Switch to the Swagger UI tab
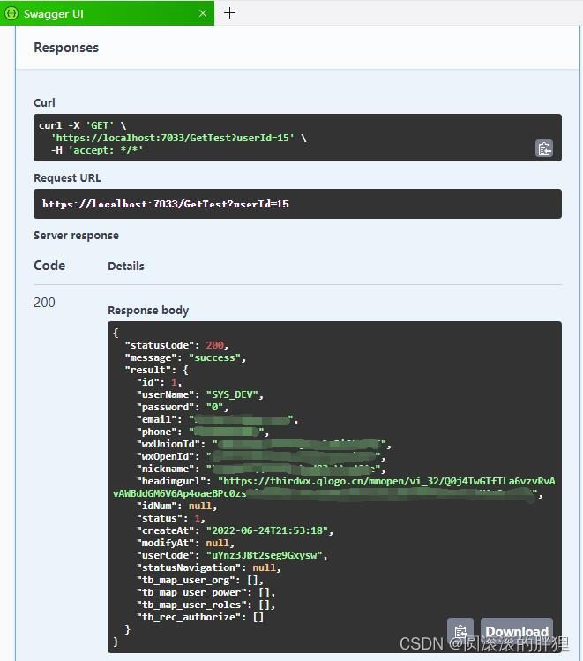583x661 pixels. (x=107, y=13)
